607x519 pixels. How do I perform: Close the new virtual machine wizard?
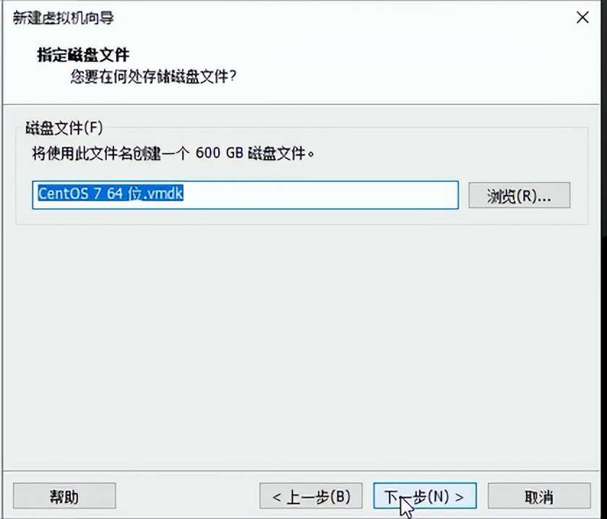583,17
